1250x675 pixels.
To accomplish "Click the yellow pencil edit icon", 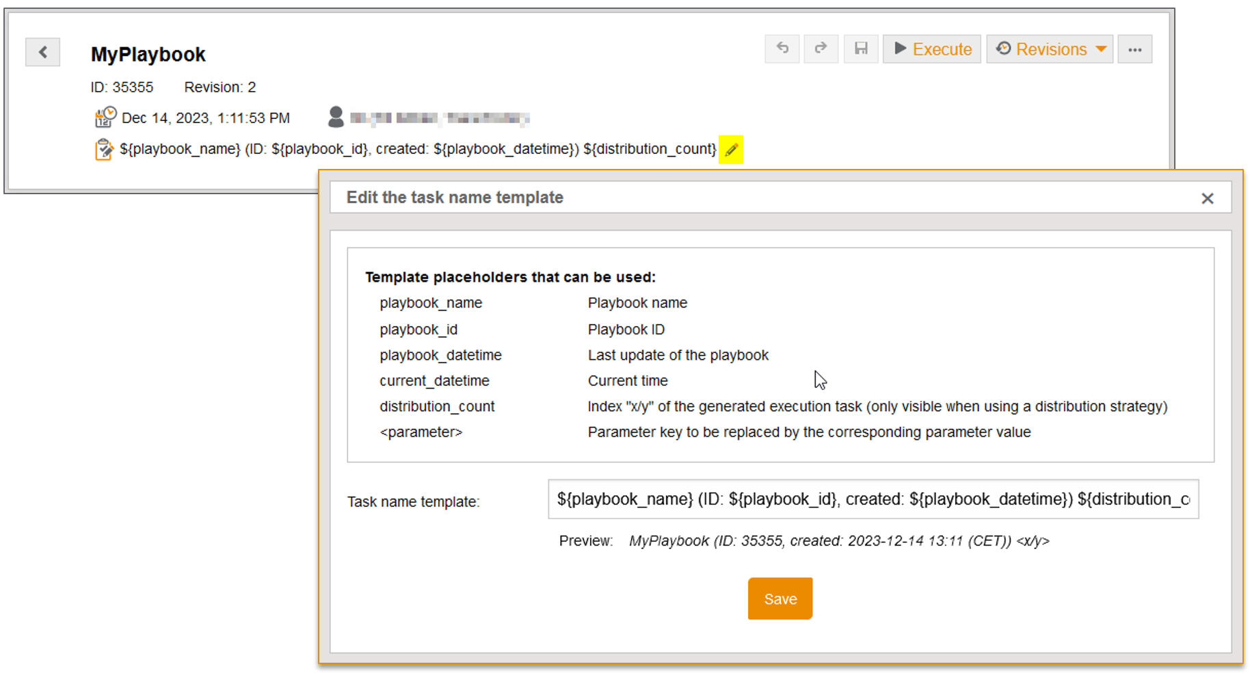I will (x=731, y=150).
